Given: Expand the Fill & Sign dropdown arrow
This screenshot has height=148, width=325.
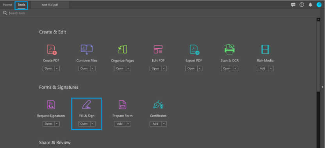Looking at the screenshot, I should (x=93, y=123).
